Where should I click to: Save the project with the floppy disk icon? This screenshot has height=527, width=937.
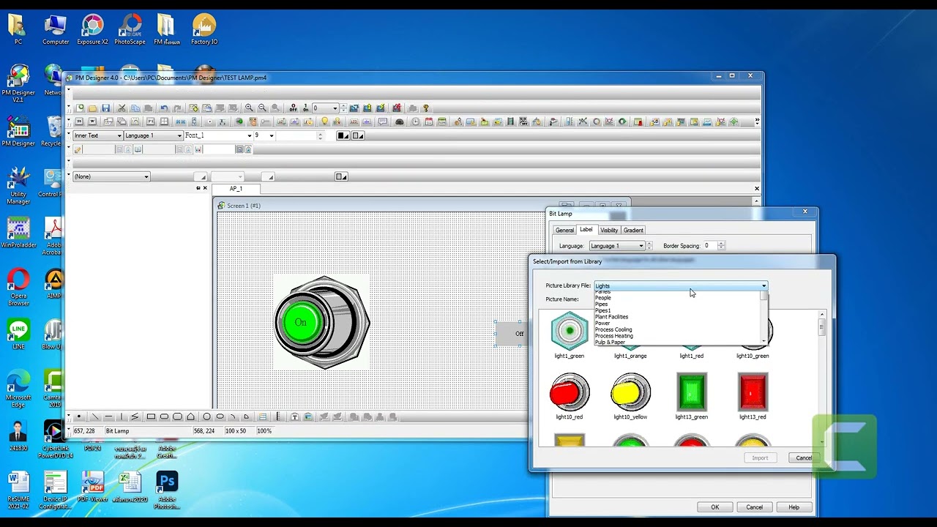pyautogui.click(x=106, y=108)
